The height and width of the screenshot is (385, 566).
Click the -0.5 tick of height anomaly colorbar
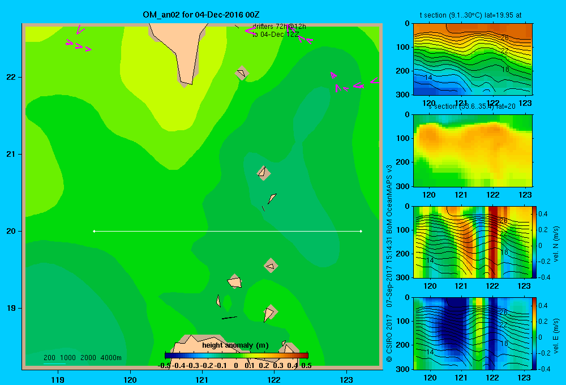(x=164, y=366)
